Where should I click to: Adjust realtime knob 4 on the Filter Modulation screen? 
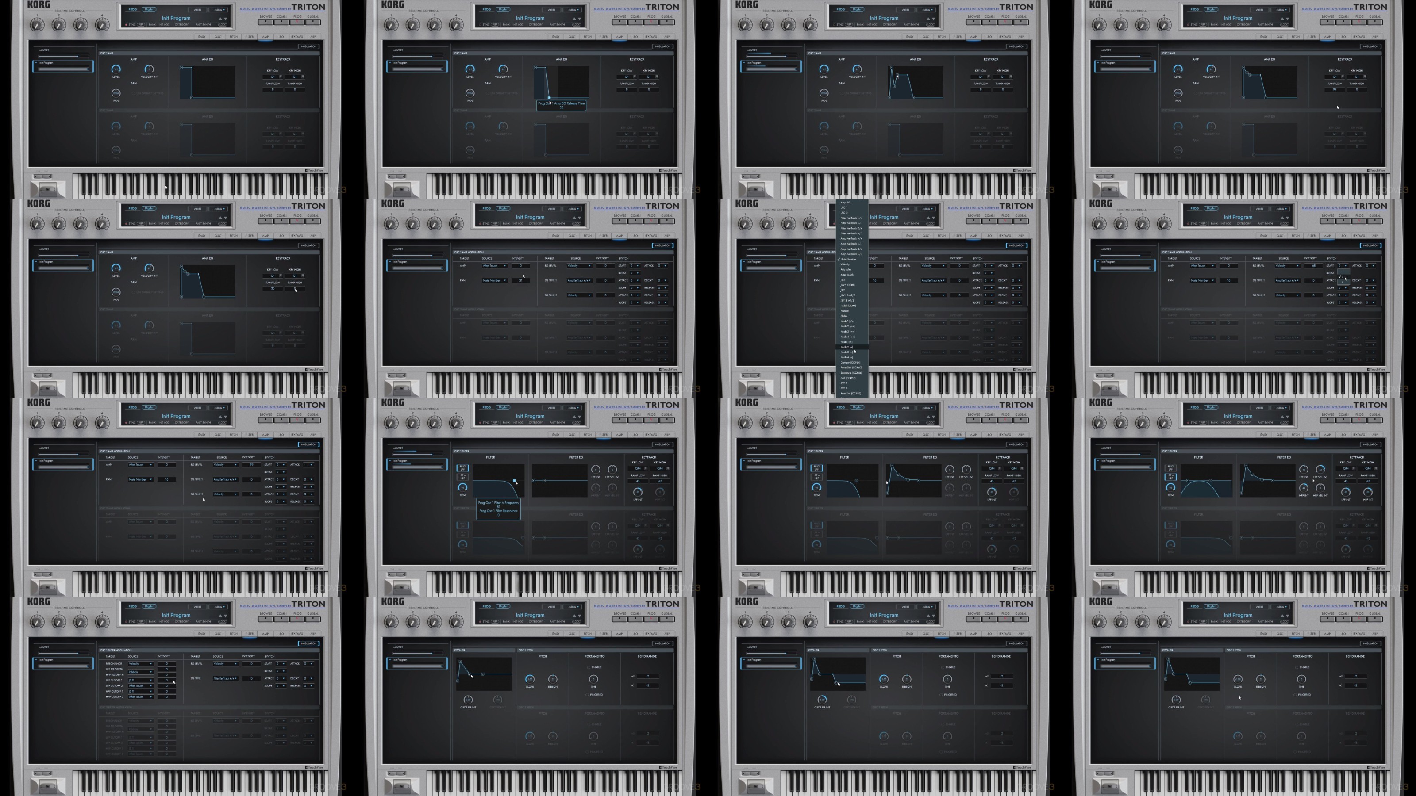[x=102, y=622]
